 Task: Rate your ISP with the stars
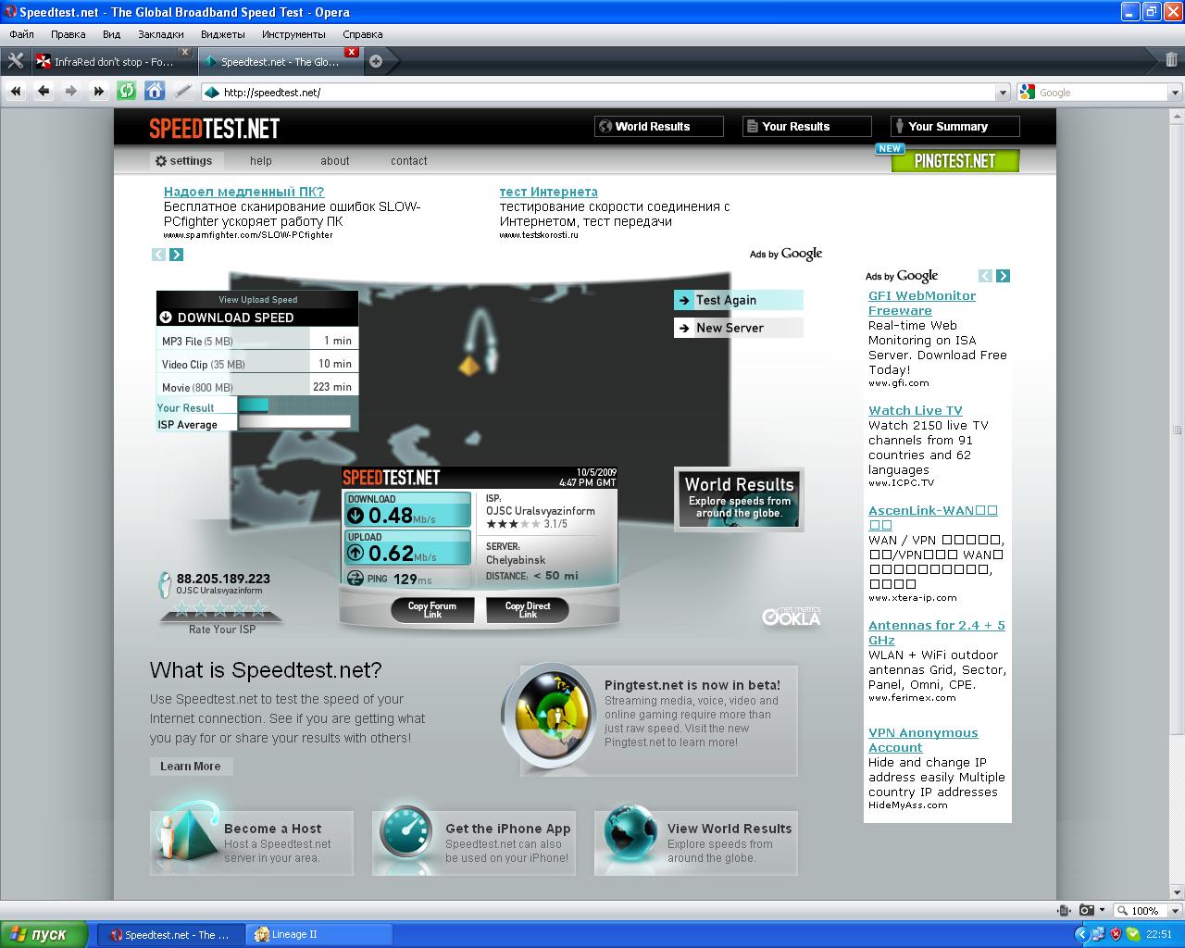221,608
